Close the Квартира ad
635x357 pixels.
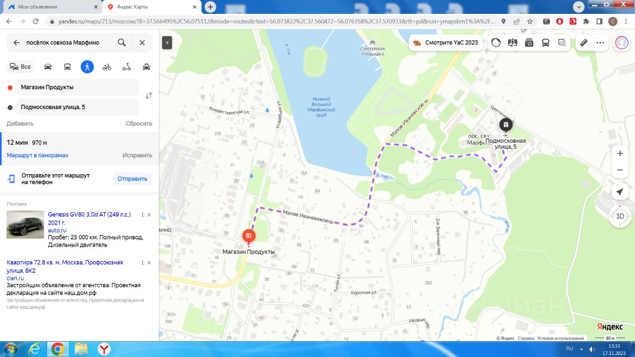149,263
